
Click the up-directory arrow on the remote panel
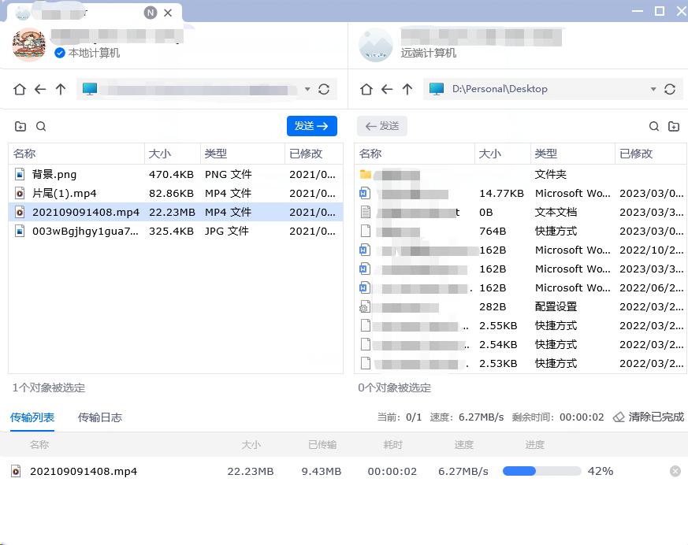coord(407,89)
